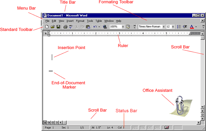Click the Word document icon in title bar
206x131 pixels.
pyautogui.click(x=45, y=15)
